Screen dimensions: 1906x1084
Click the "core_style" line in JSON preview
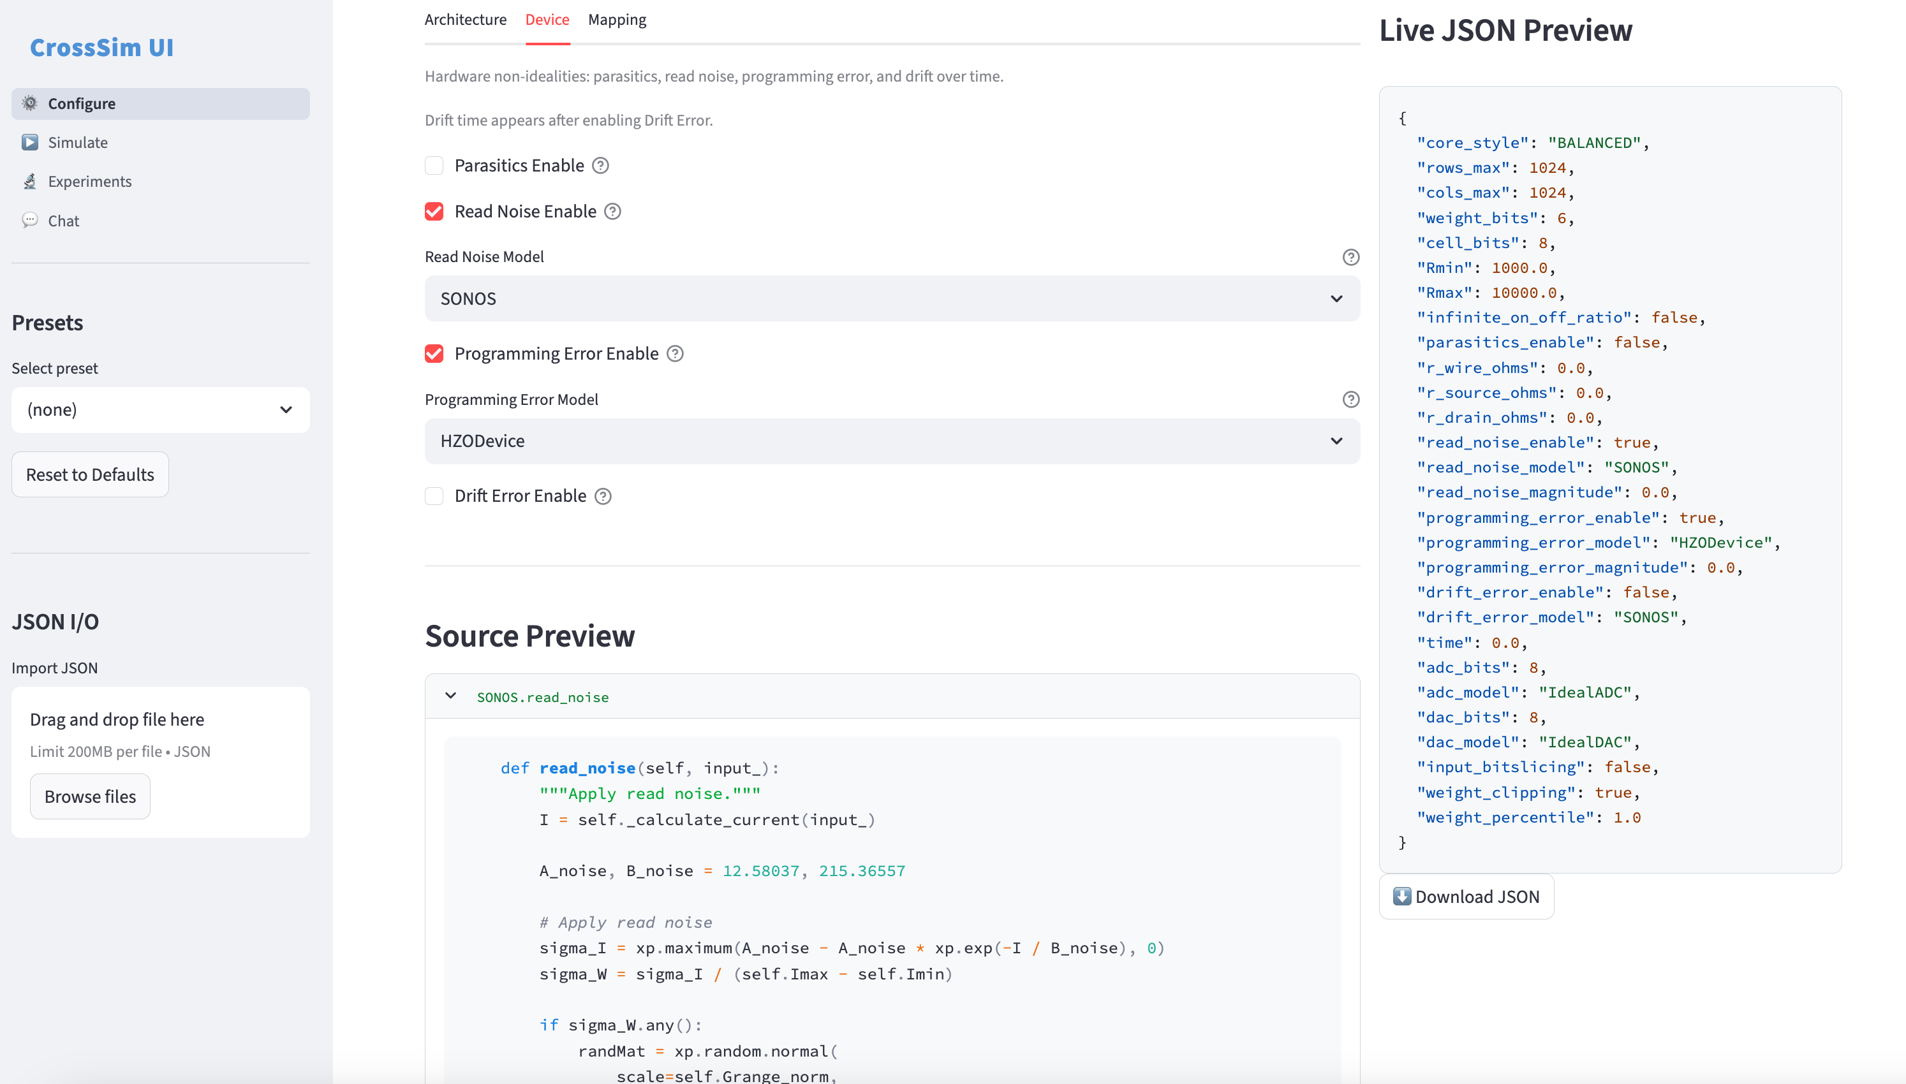tap(1532, 143)
